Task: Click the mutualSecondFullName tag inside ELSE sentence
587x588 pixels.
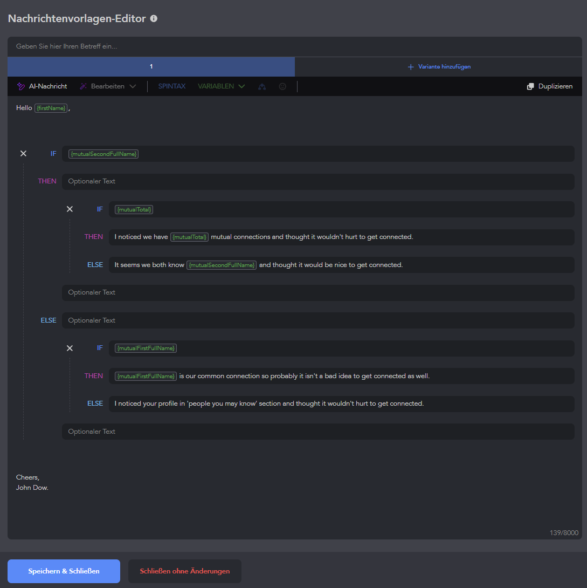Action: [x=222, y=265]
